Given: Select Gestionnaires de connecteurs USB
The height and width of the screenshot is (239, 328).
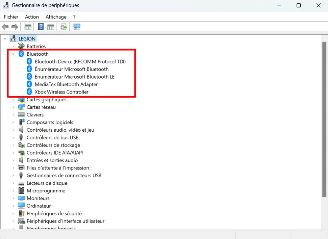Looking at the screenshot, I should (64, 176).
